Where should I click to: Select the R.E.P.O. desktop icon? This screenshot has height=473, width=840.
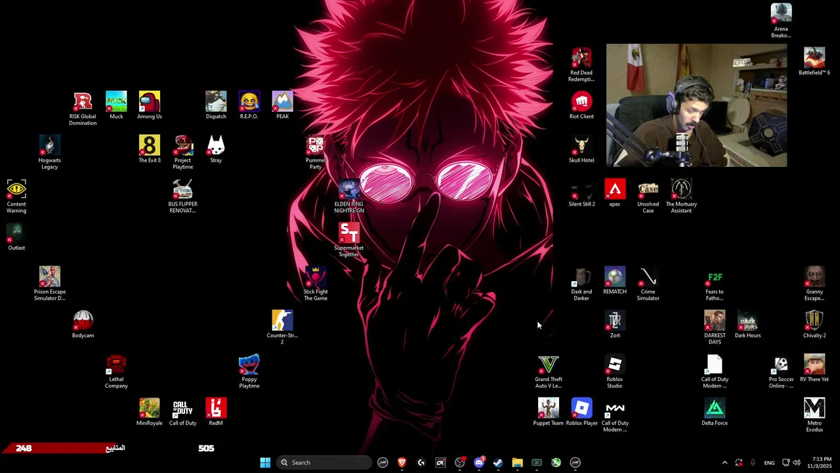click(249, 106)
